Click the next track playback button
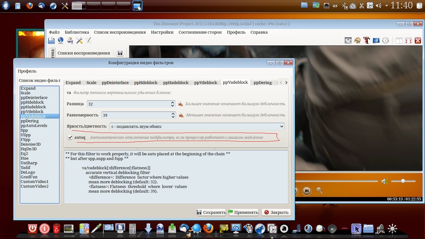Screen dimensions: 425x239 (307, 190)
